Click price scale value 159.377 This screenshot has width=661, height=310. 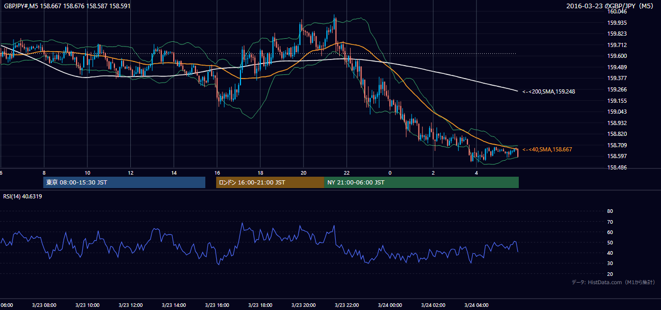pos(617,79)
